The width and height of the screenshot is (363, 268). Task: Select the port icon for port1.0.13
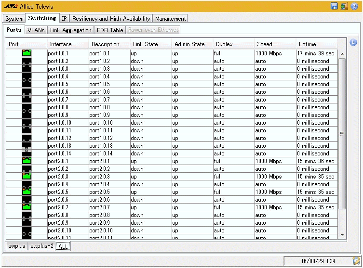pos(27,146)
